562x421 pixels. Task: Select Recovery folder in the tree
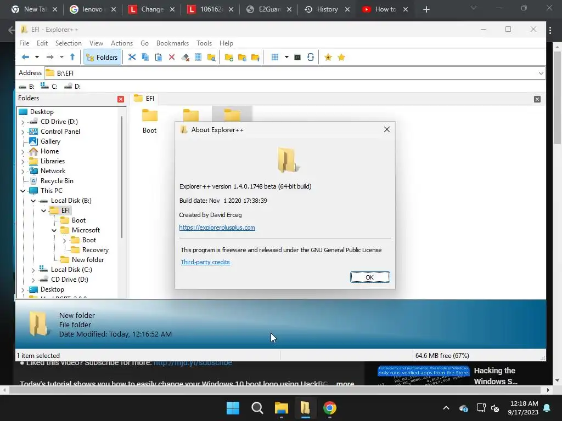coord(95,250)
